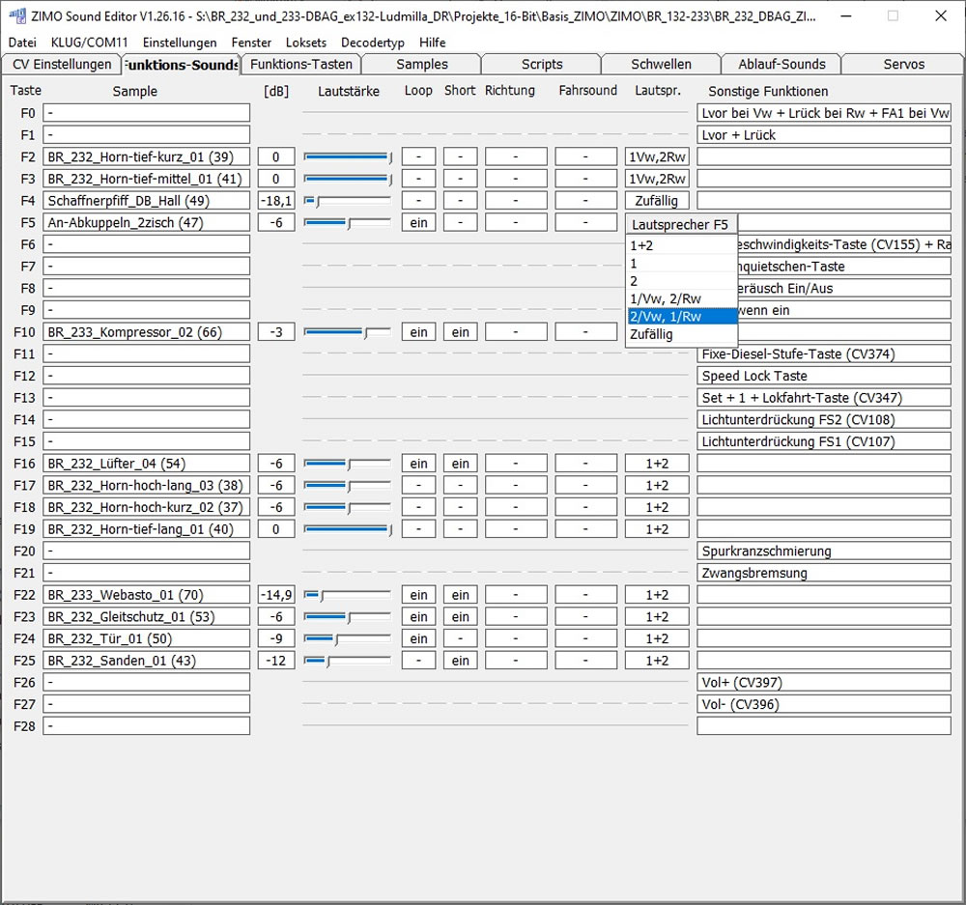Open the Hilfe menu
966x905 pixels.
(433, 42)
